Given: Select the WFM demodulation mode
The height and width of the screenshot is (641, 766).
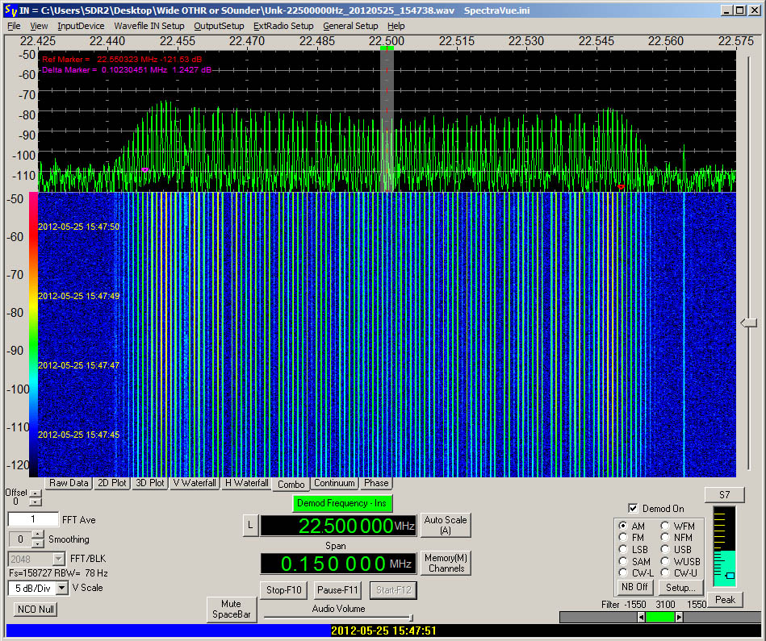Looking at the screenshot, I should 665,526.
